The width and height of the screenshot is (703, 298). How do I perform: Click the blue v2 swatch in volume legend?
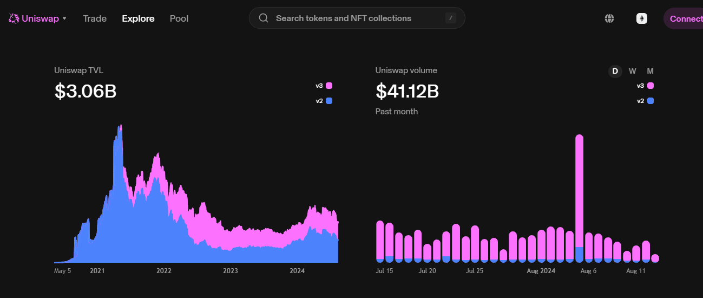point(651,101)
